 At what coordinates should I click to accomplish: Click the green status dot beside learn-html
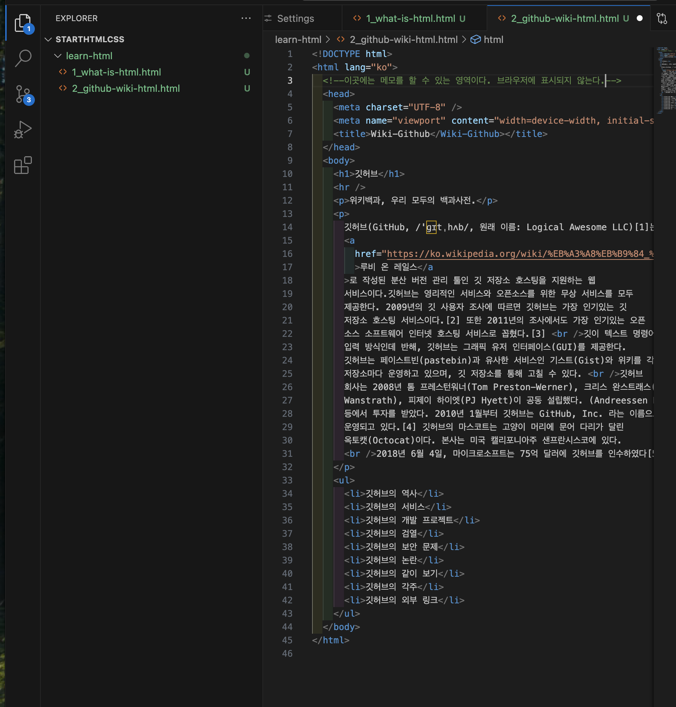tap(247, 56)
